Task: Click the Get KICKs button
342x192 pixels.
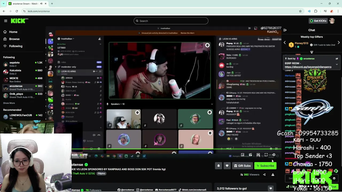Action: tap(318, 21)
